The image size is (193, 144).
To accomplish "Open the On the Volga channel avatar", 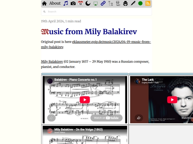I will (50, 131).
